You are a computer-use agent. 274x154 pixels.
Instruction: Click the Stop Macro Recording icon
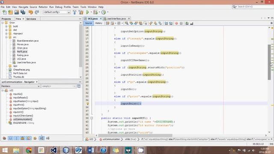(181, 23)
